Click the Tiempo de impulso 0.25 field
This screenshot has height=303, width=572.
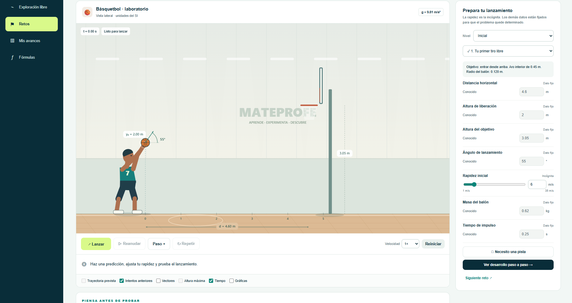[531, 234]
